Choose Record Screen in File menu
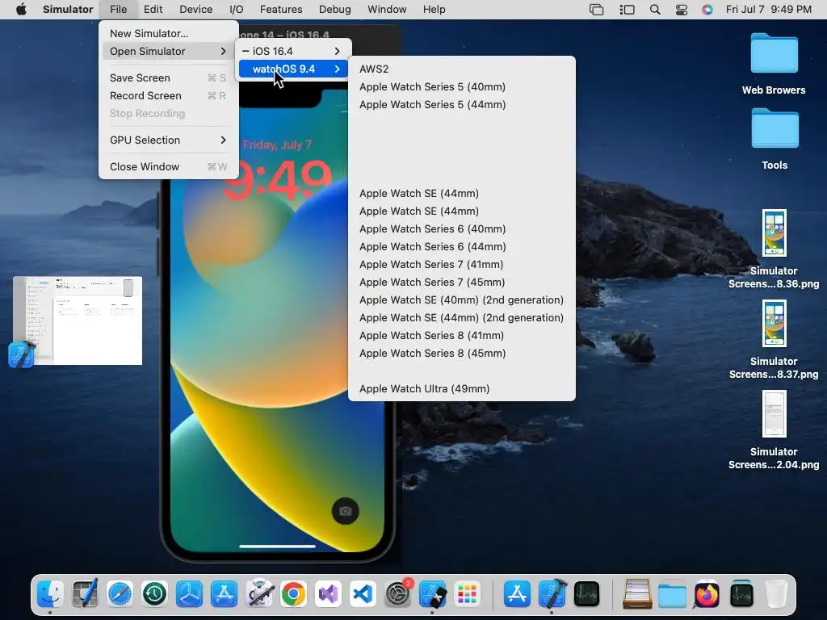Viewport: 827px width, 620px height. point(168,95)
